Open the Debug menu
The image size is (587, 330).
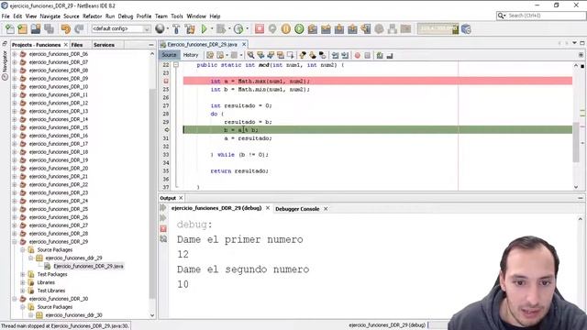tap(126, 16)
